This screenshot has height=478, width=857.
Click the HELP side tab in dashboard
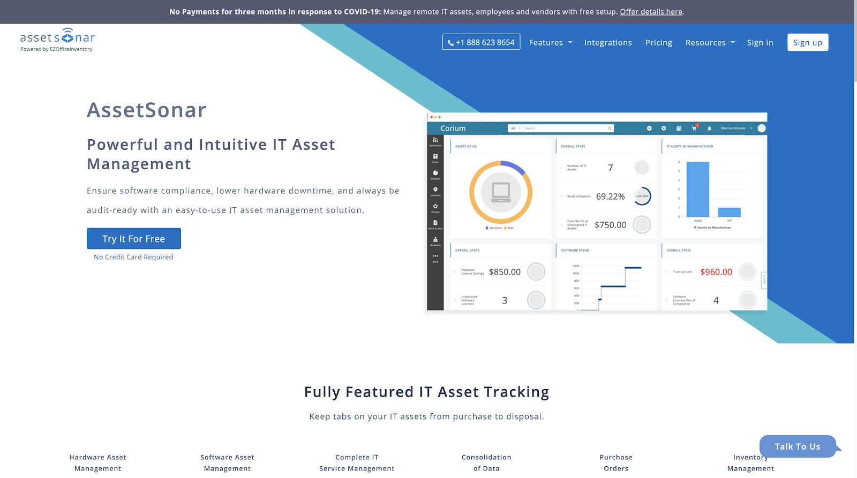[x=764, y=280]
